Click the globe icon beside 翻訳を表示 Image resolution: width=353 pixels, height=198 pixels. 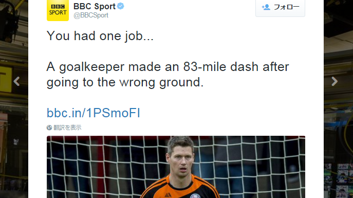click(x=49, y=128)
